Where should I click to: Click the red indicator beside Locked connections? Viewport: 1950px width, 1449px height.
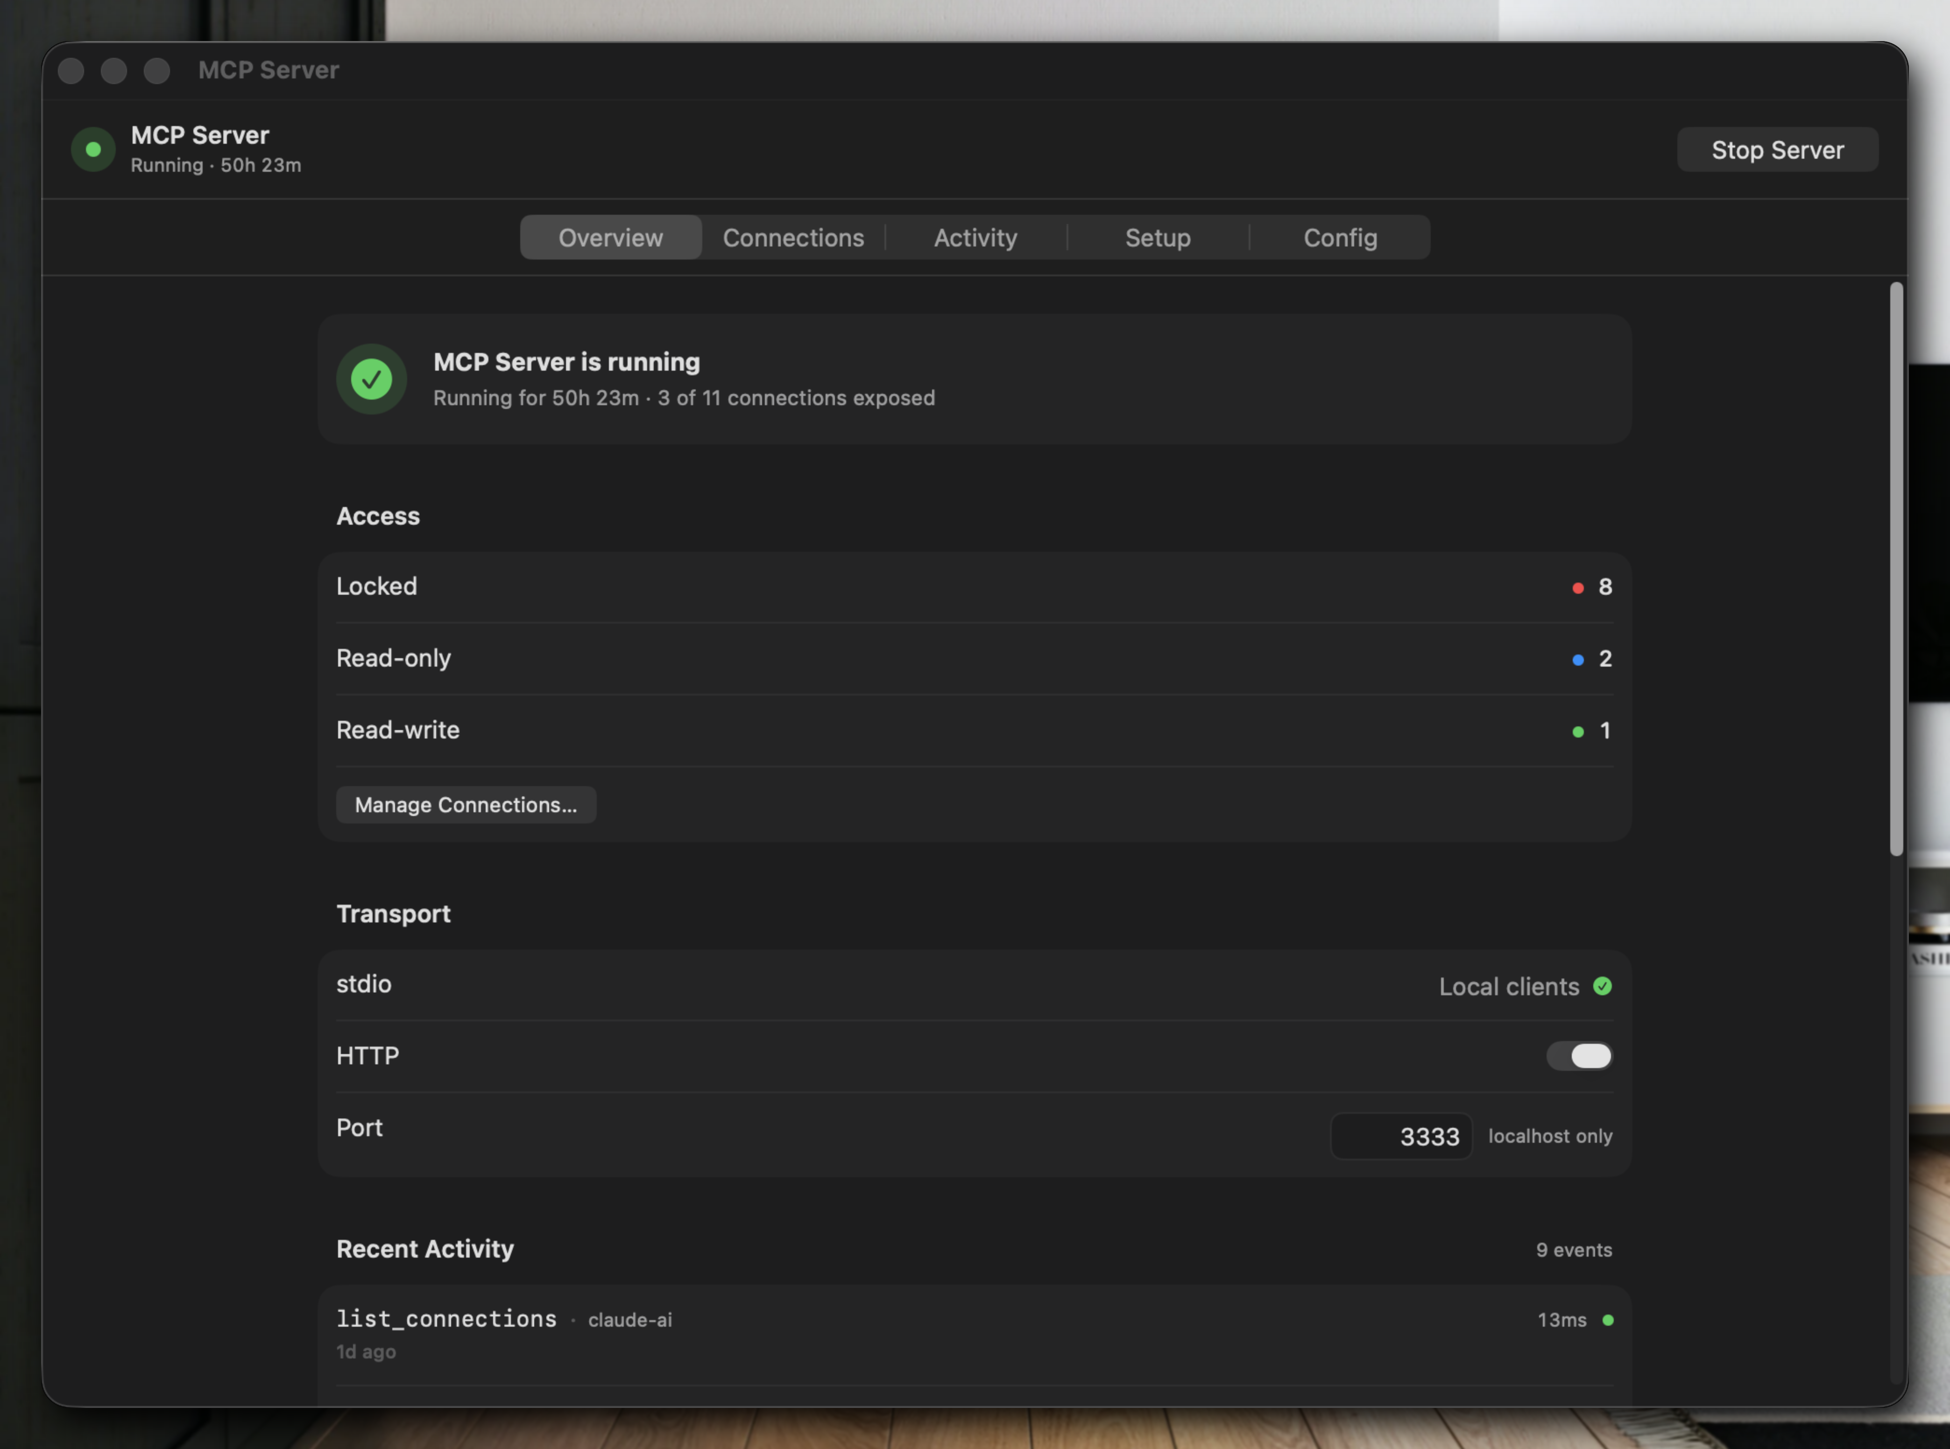tap(1577, 588)
